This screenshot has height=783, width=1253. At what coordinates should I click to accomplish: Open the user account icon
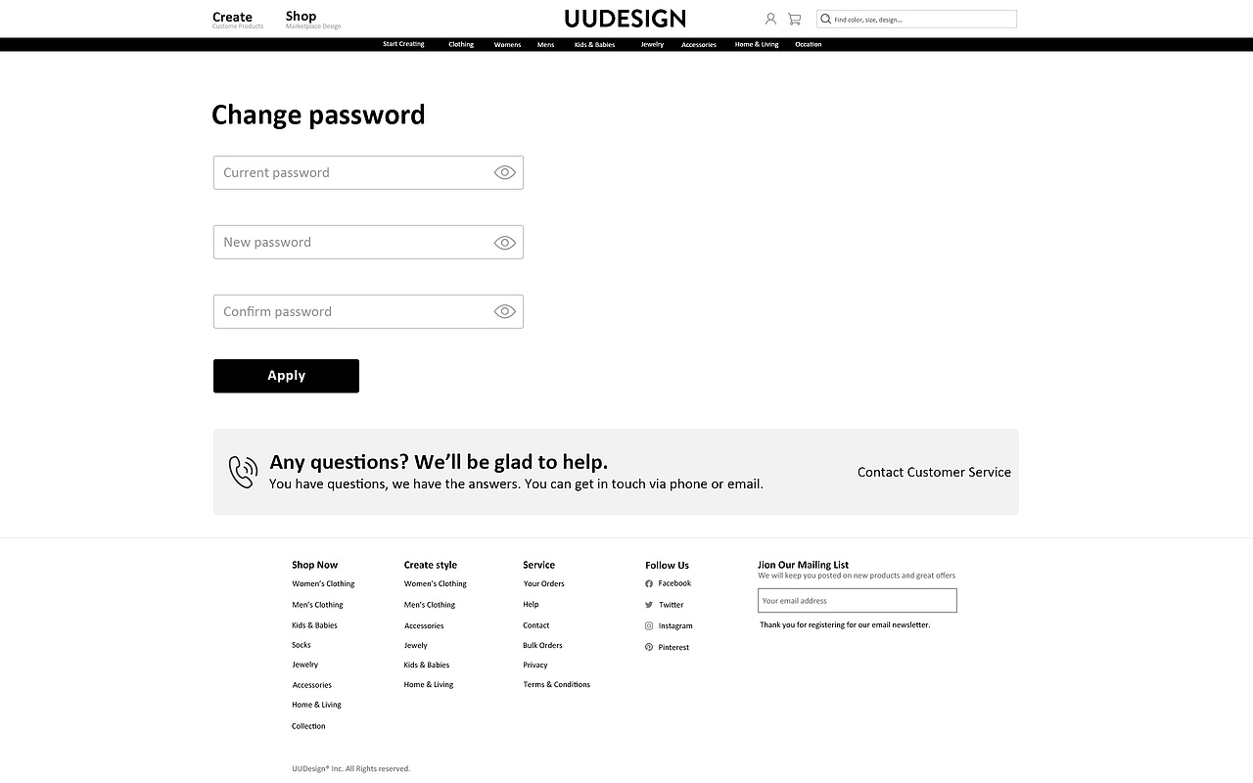[x=770, y=19]
